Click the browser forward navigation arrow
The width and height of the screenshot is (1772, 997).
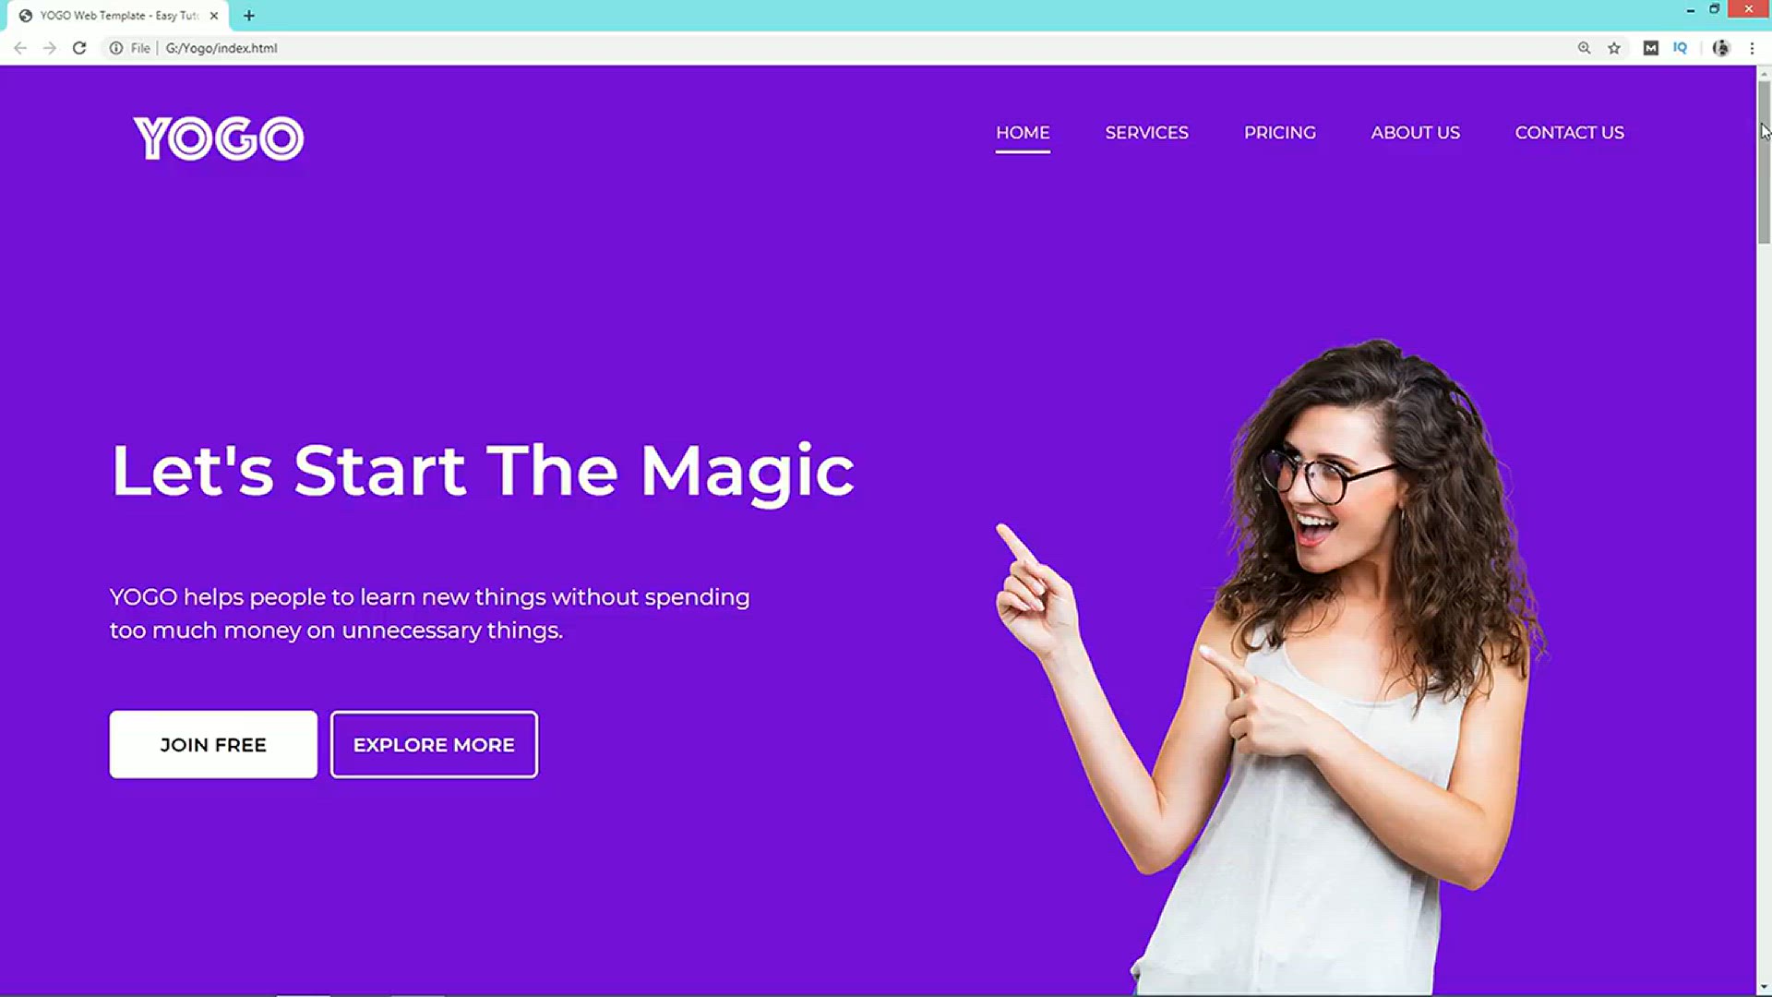point(49,49)
